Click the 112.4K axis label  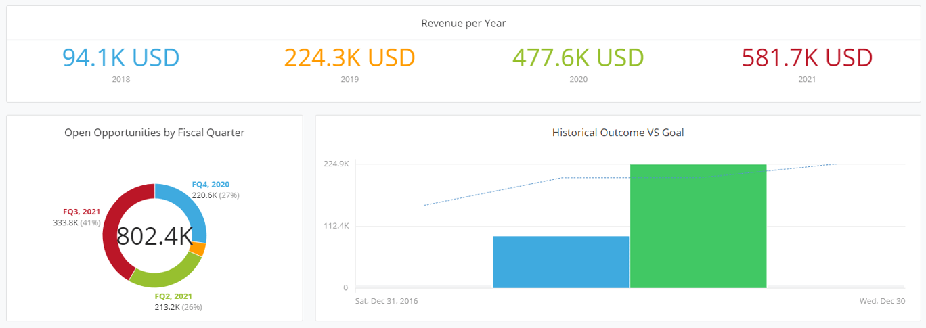click(336, 226)
